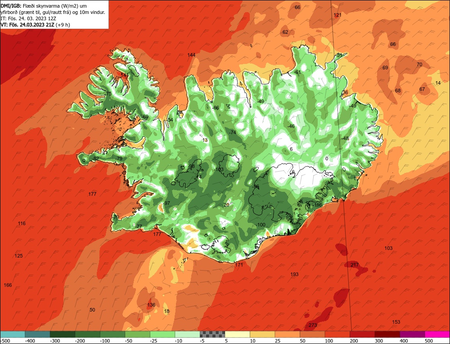This screenshot has width=450, height=344.
Task: Select the '500' legend scale label
Action: tap(429, 341)
